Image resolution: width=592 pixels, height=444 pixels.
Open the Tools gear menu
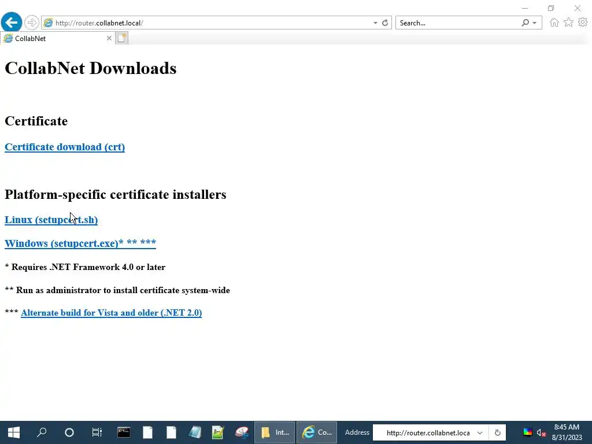(583, 23)
